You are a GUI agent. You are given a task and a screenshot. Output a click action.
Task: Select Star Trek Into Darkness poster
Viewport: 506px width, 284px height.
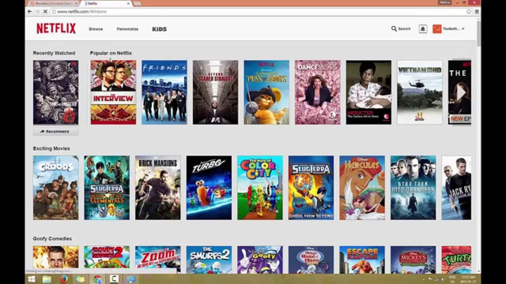point(413,188)
